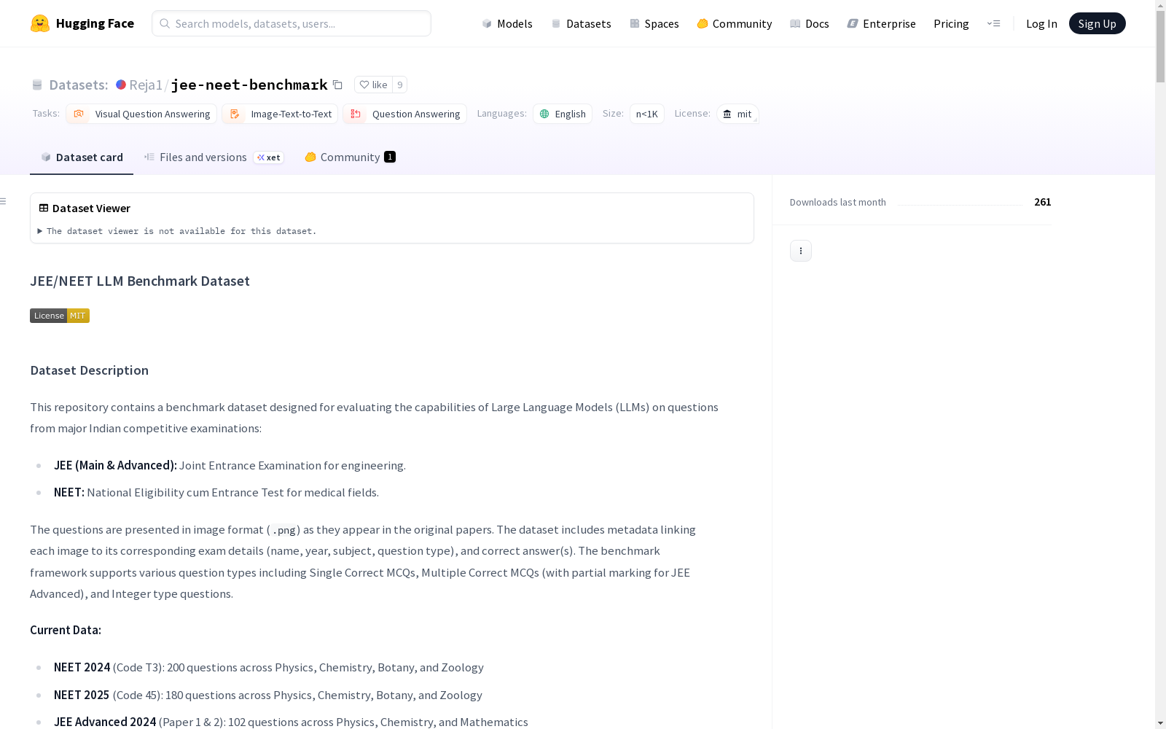
Task: Like the dataset with the like button
Action: (373, 85)
